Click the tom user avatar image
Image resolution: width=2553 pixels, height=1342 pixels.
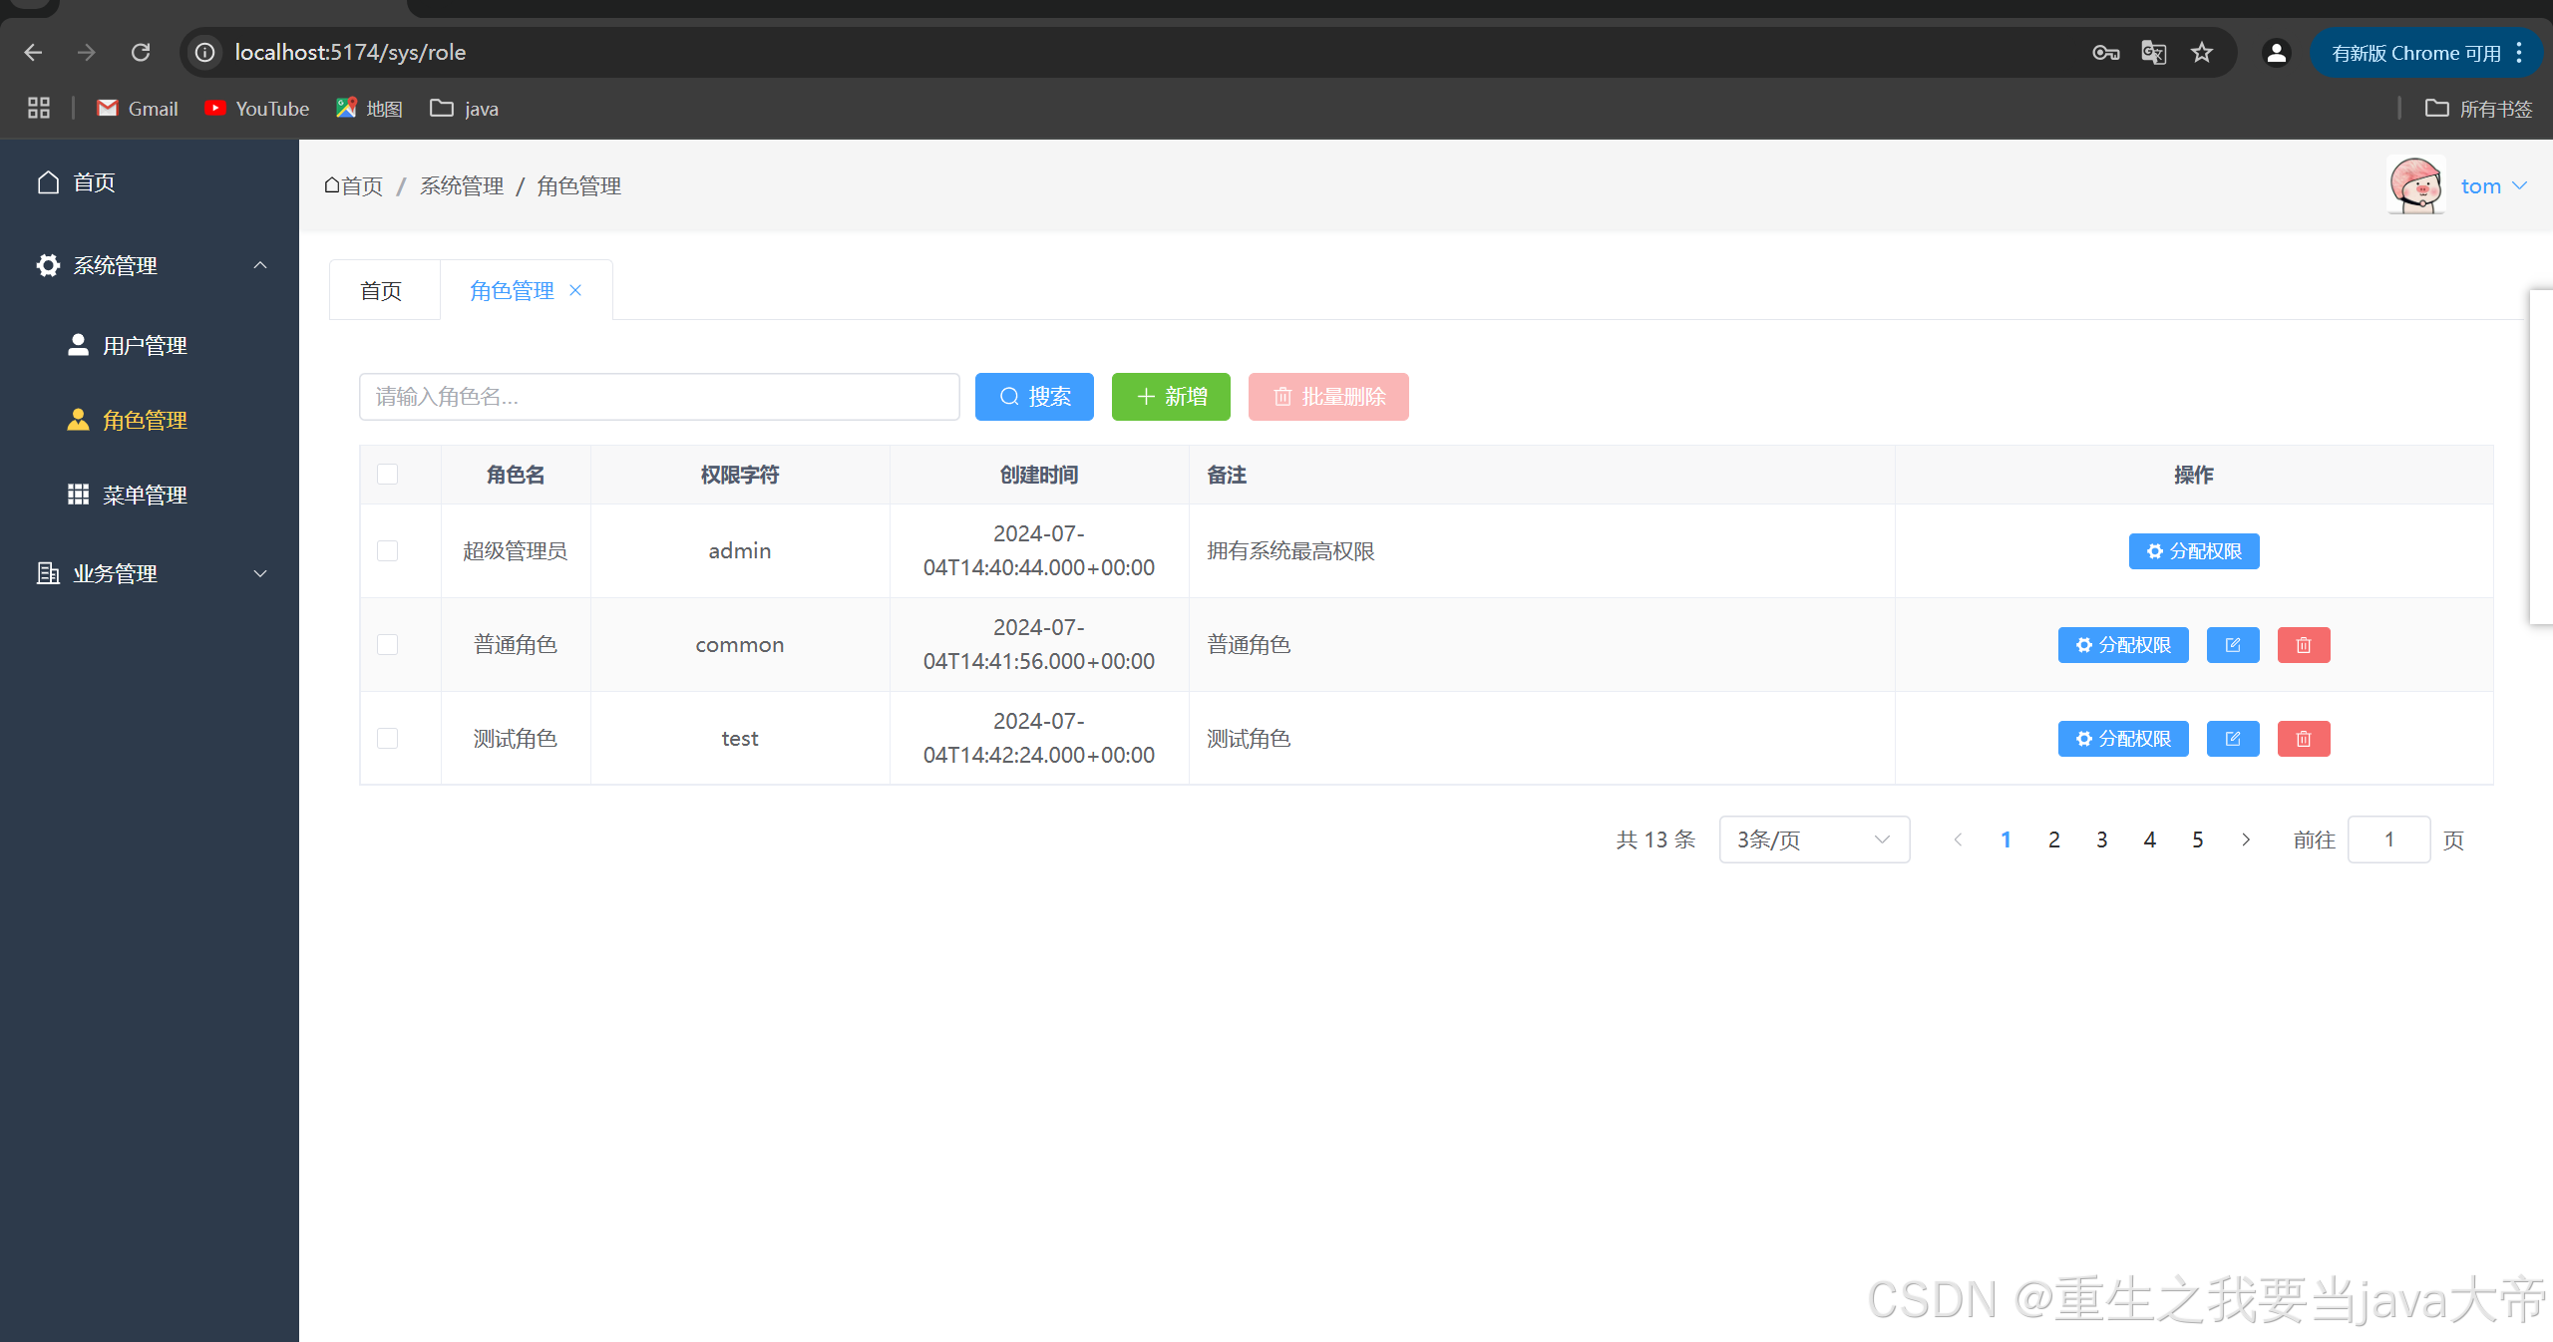(x=2414, y=185)
